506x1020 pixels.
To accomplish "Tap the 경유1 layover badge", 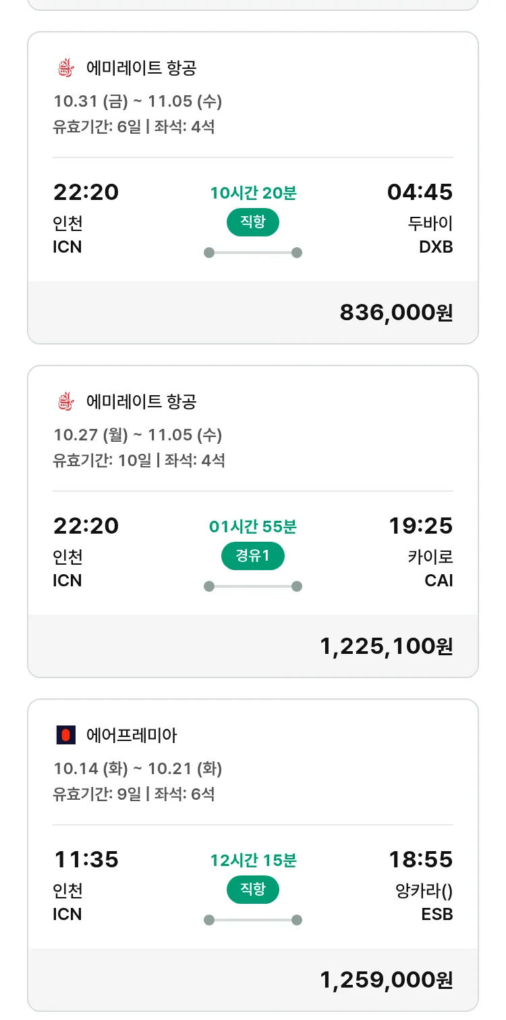I will tap(253, 557).
